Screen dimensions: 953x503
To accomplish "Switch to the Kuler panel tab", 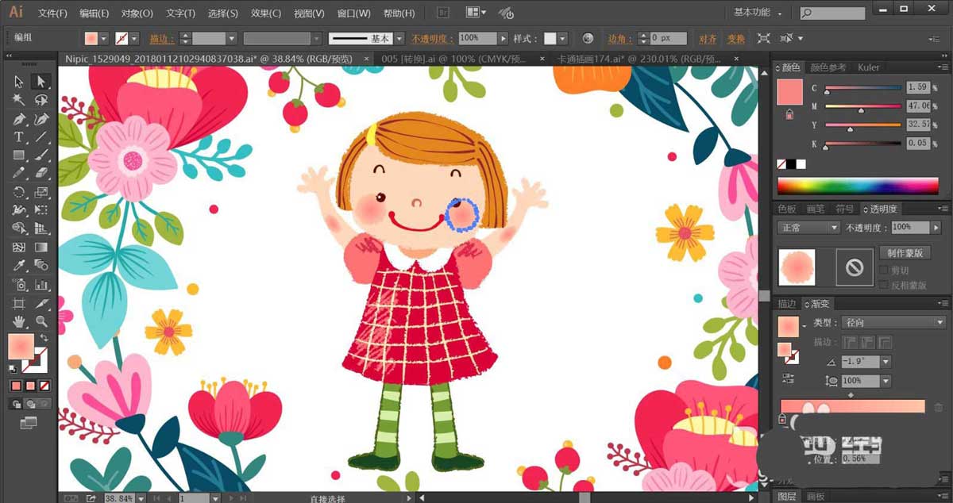I will pos(868,68).
